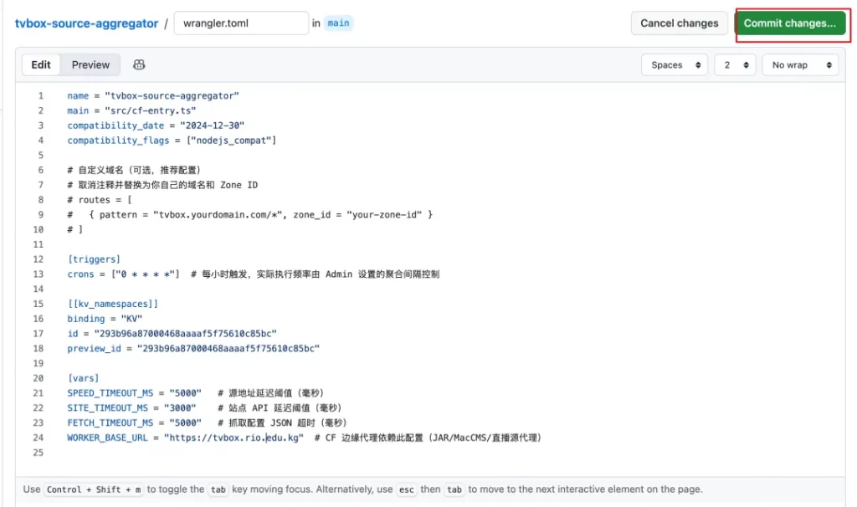Viewport: 857px width, 507px height.
Task: Click the wrangler.toml filename input field
Action: click(241, 23)
